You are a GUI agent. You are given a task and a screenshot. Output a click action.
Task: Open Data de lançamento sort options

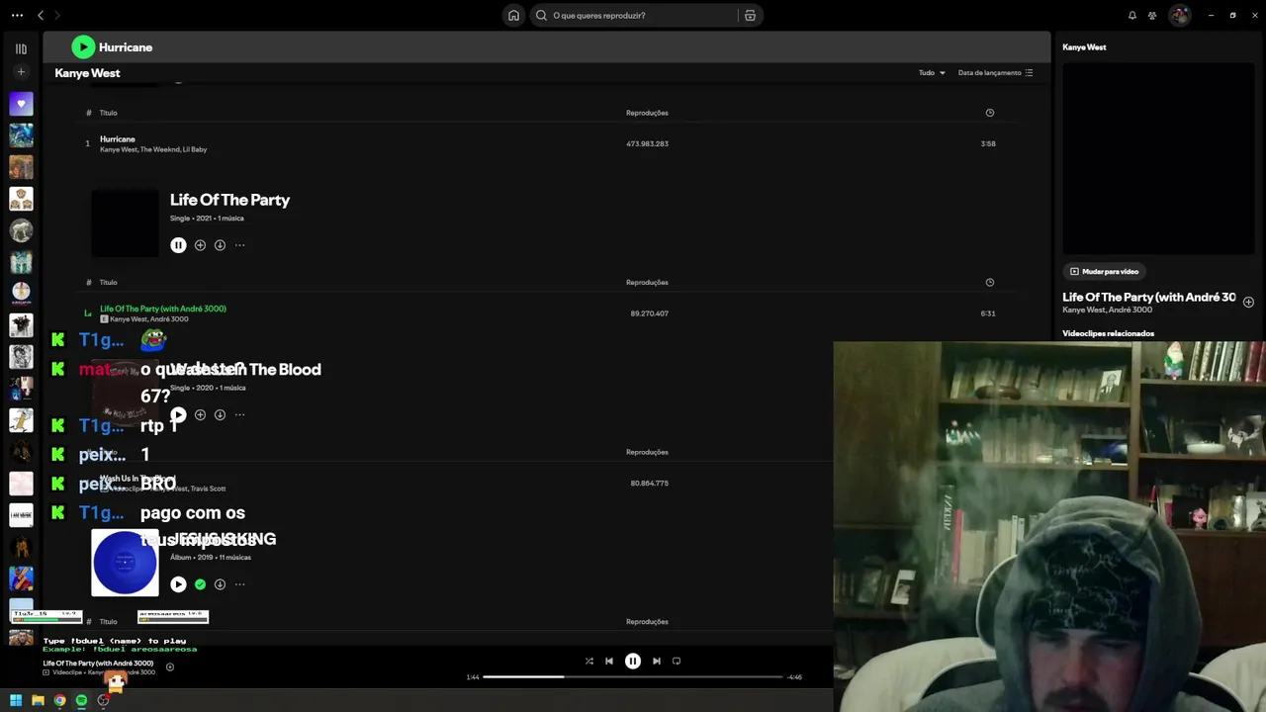(995, 72)
